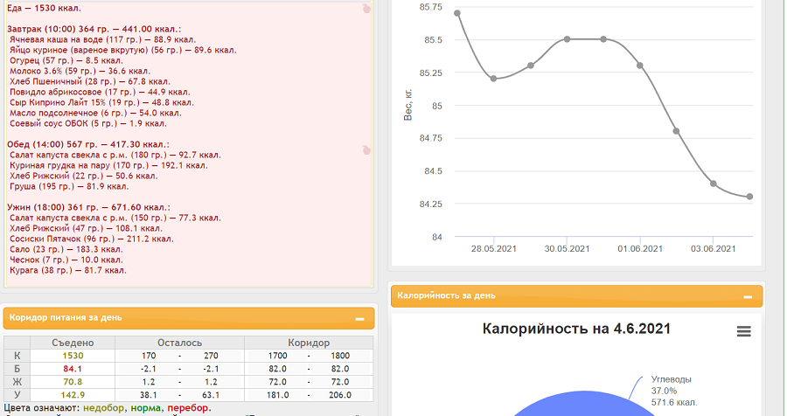Open the hamburger menu of the Калорийность chart
787x416 pixels.
[744, 331]
